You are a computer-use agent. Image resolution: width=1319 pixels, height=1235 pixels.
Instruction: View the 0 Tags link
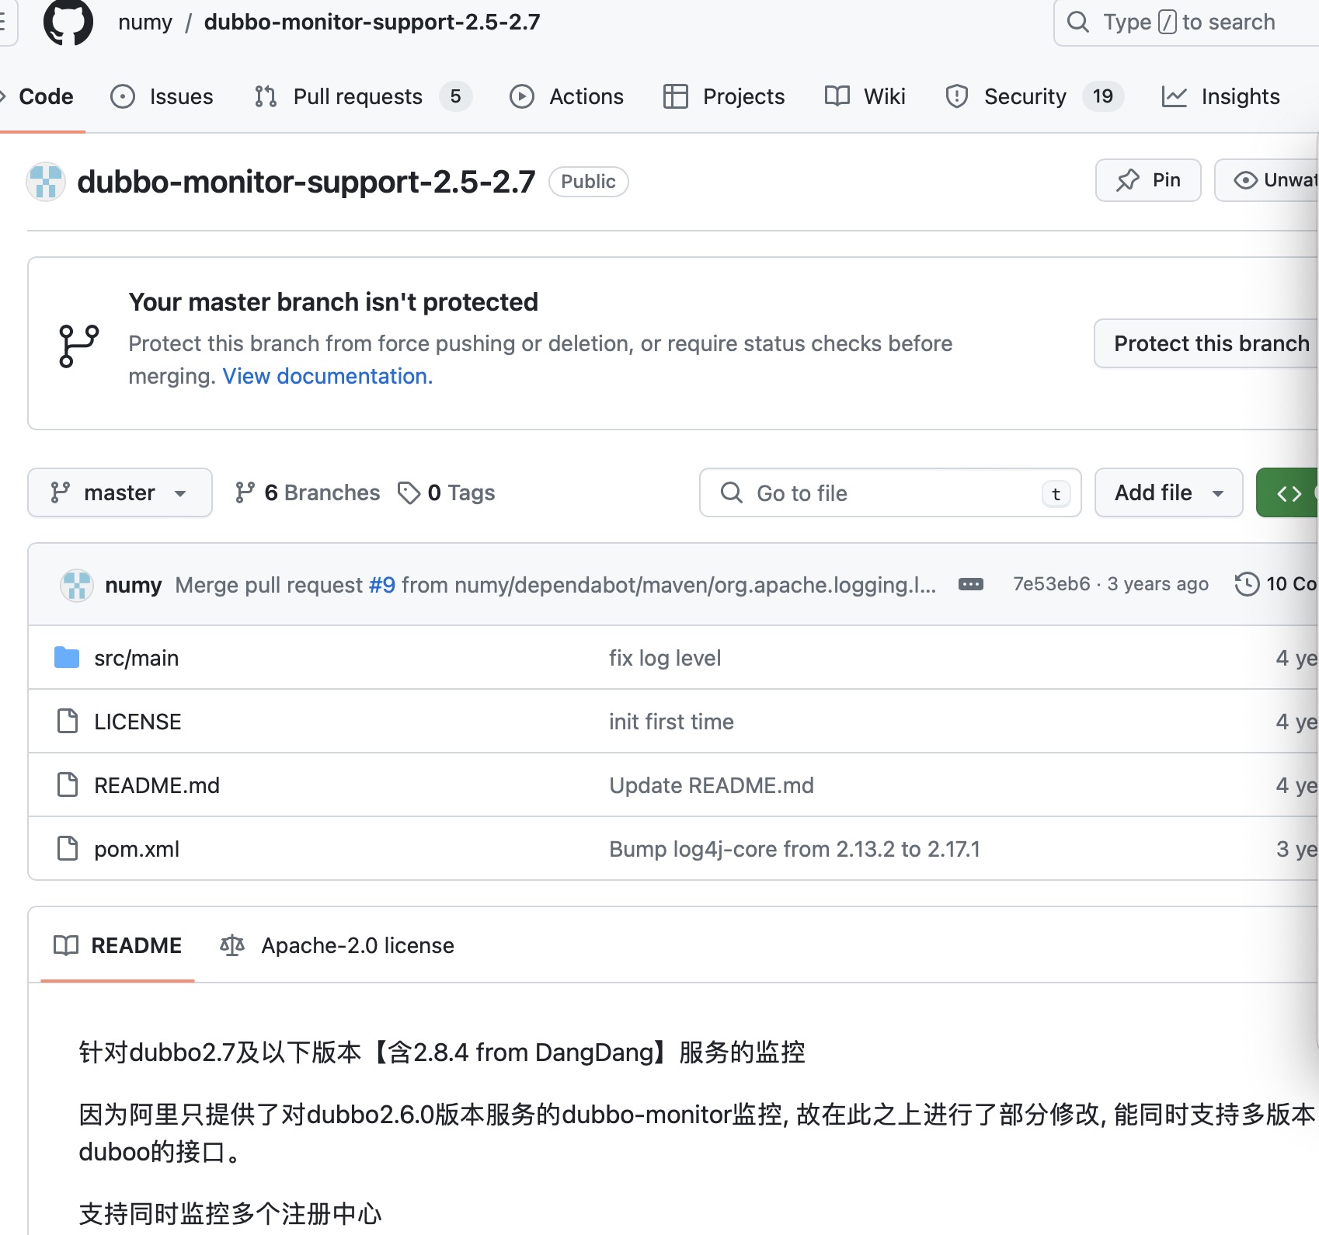[x=446, y=492]
